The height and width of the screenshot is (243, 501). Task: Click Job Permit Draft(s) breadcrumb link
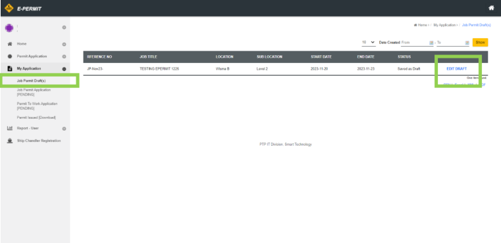coord(477,25)
